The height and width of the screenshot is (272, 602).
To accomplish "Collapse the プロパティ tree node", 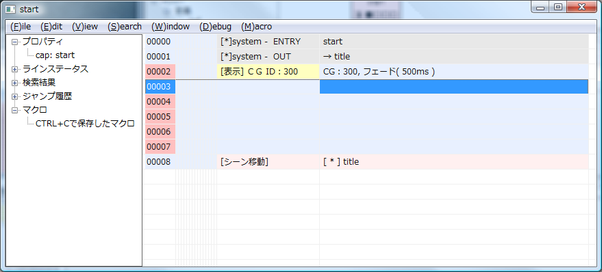I will click(14, 42).
